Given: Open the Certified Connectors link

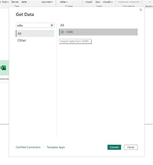Looking at the screenshot, I should (x=28, y=147).
